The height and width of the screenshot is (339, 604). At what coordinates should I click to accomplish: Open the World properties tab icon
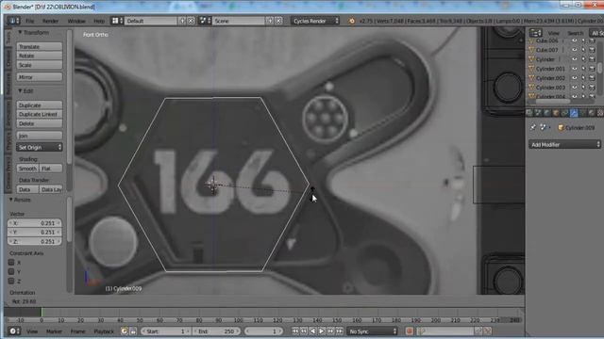[x=547, y=113]
